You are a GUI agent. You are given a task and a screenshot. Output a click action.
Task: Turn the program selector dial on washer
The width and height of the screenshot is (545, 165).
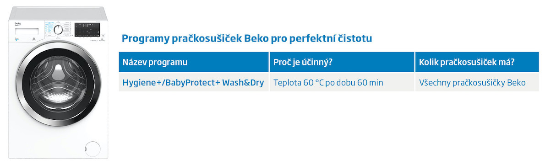click(x=59, y=30)
